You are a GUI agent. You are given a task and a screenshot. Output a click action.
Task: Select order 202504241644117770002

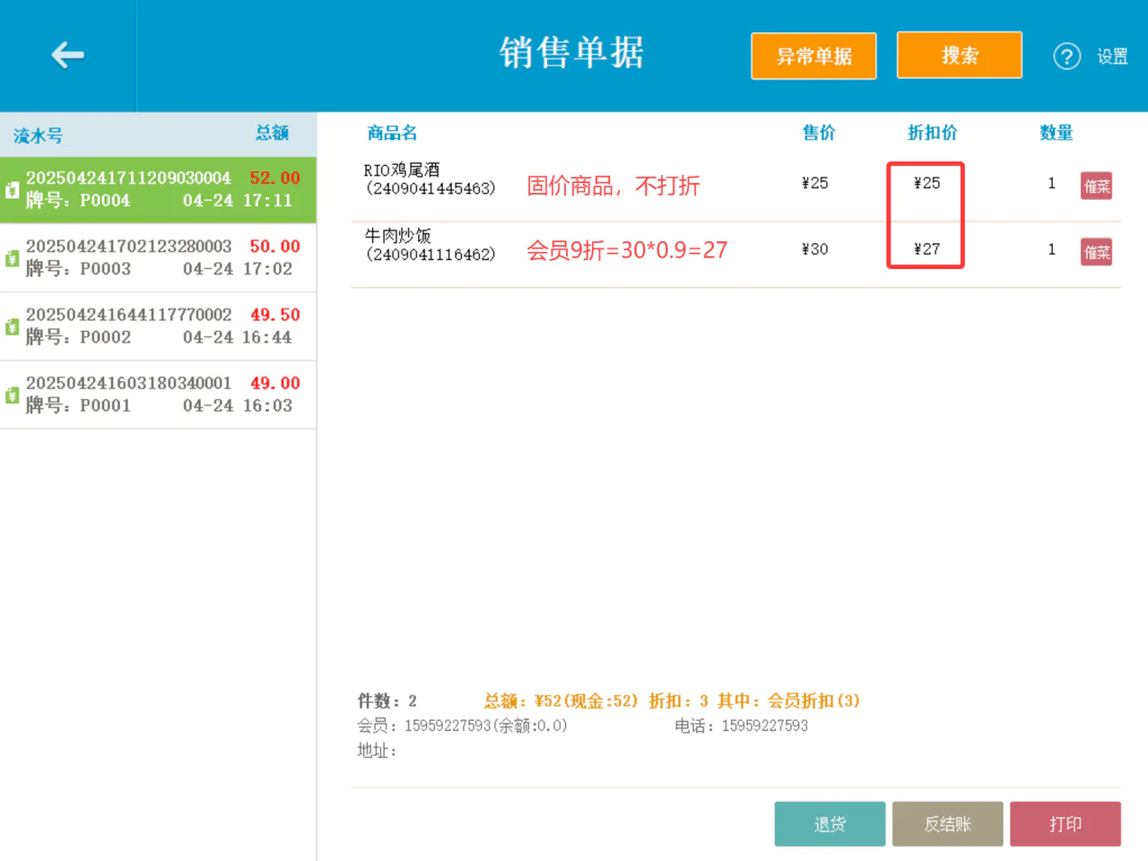click(x=158, y=326)
